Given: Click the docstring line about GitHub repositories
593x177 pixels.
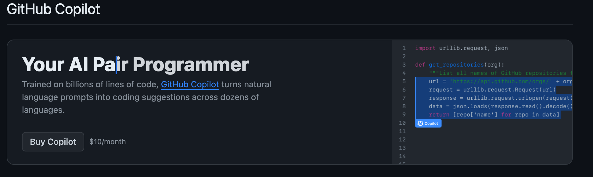Looking at the screenshot, I should click(x=501, y=73).
